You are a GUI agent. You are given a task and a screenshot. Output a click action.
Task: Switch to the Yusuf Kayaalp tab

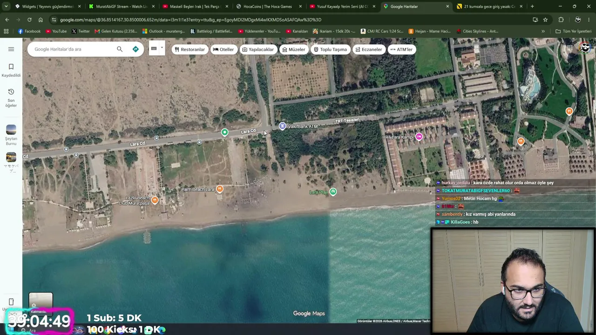[342, 7]
